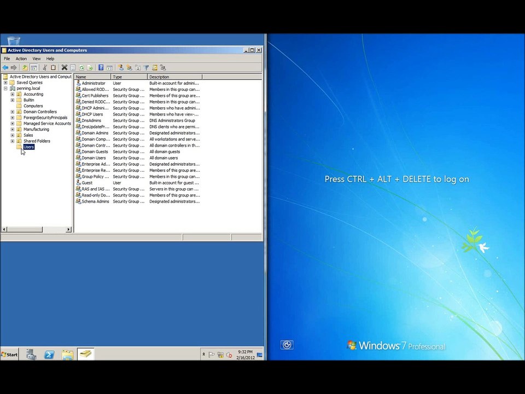Image resolution: width=525 pixels, height=394 pixels.
Task: Expand the Manufacturing OU node
Action: pos(13,129)
